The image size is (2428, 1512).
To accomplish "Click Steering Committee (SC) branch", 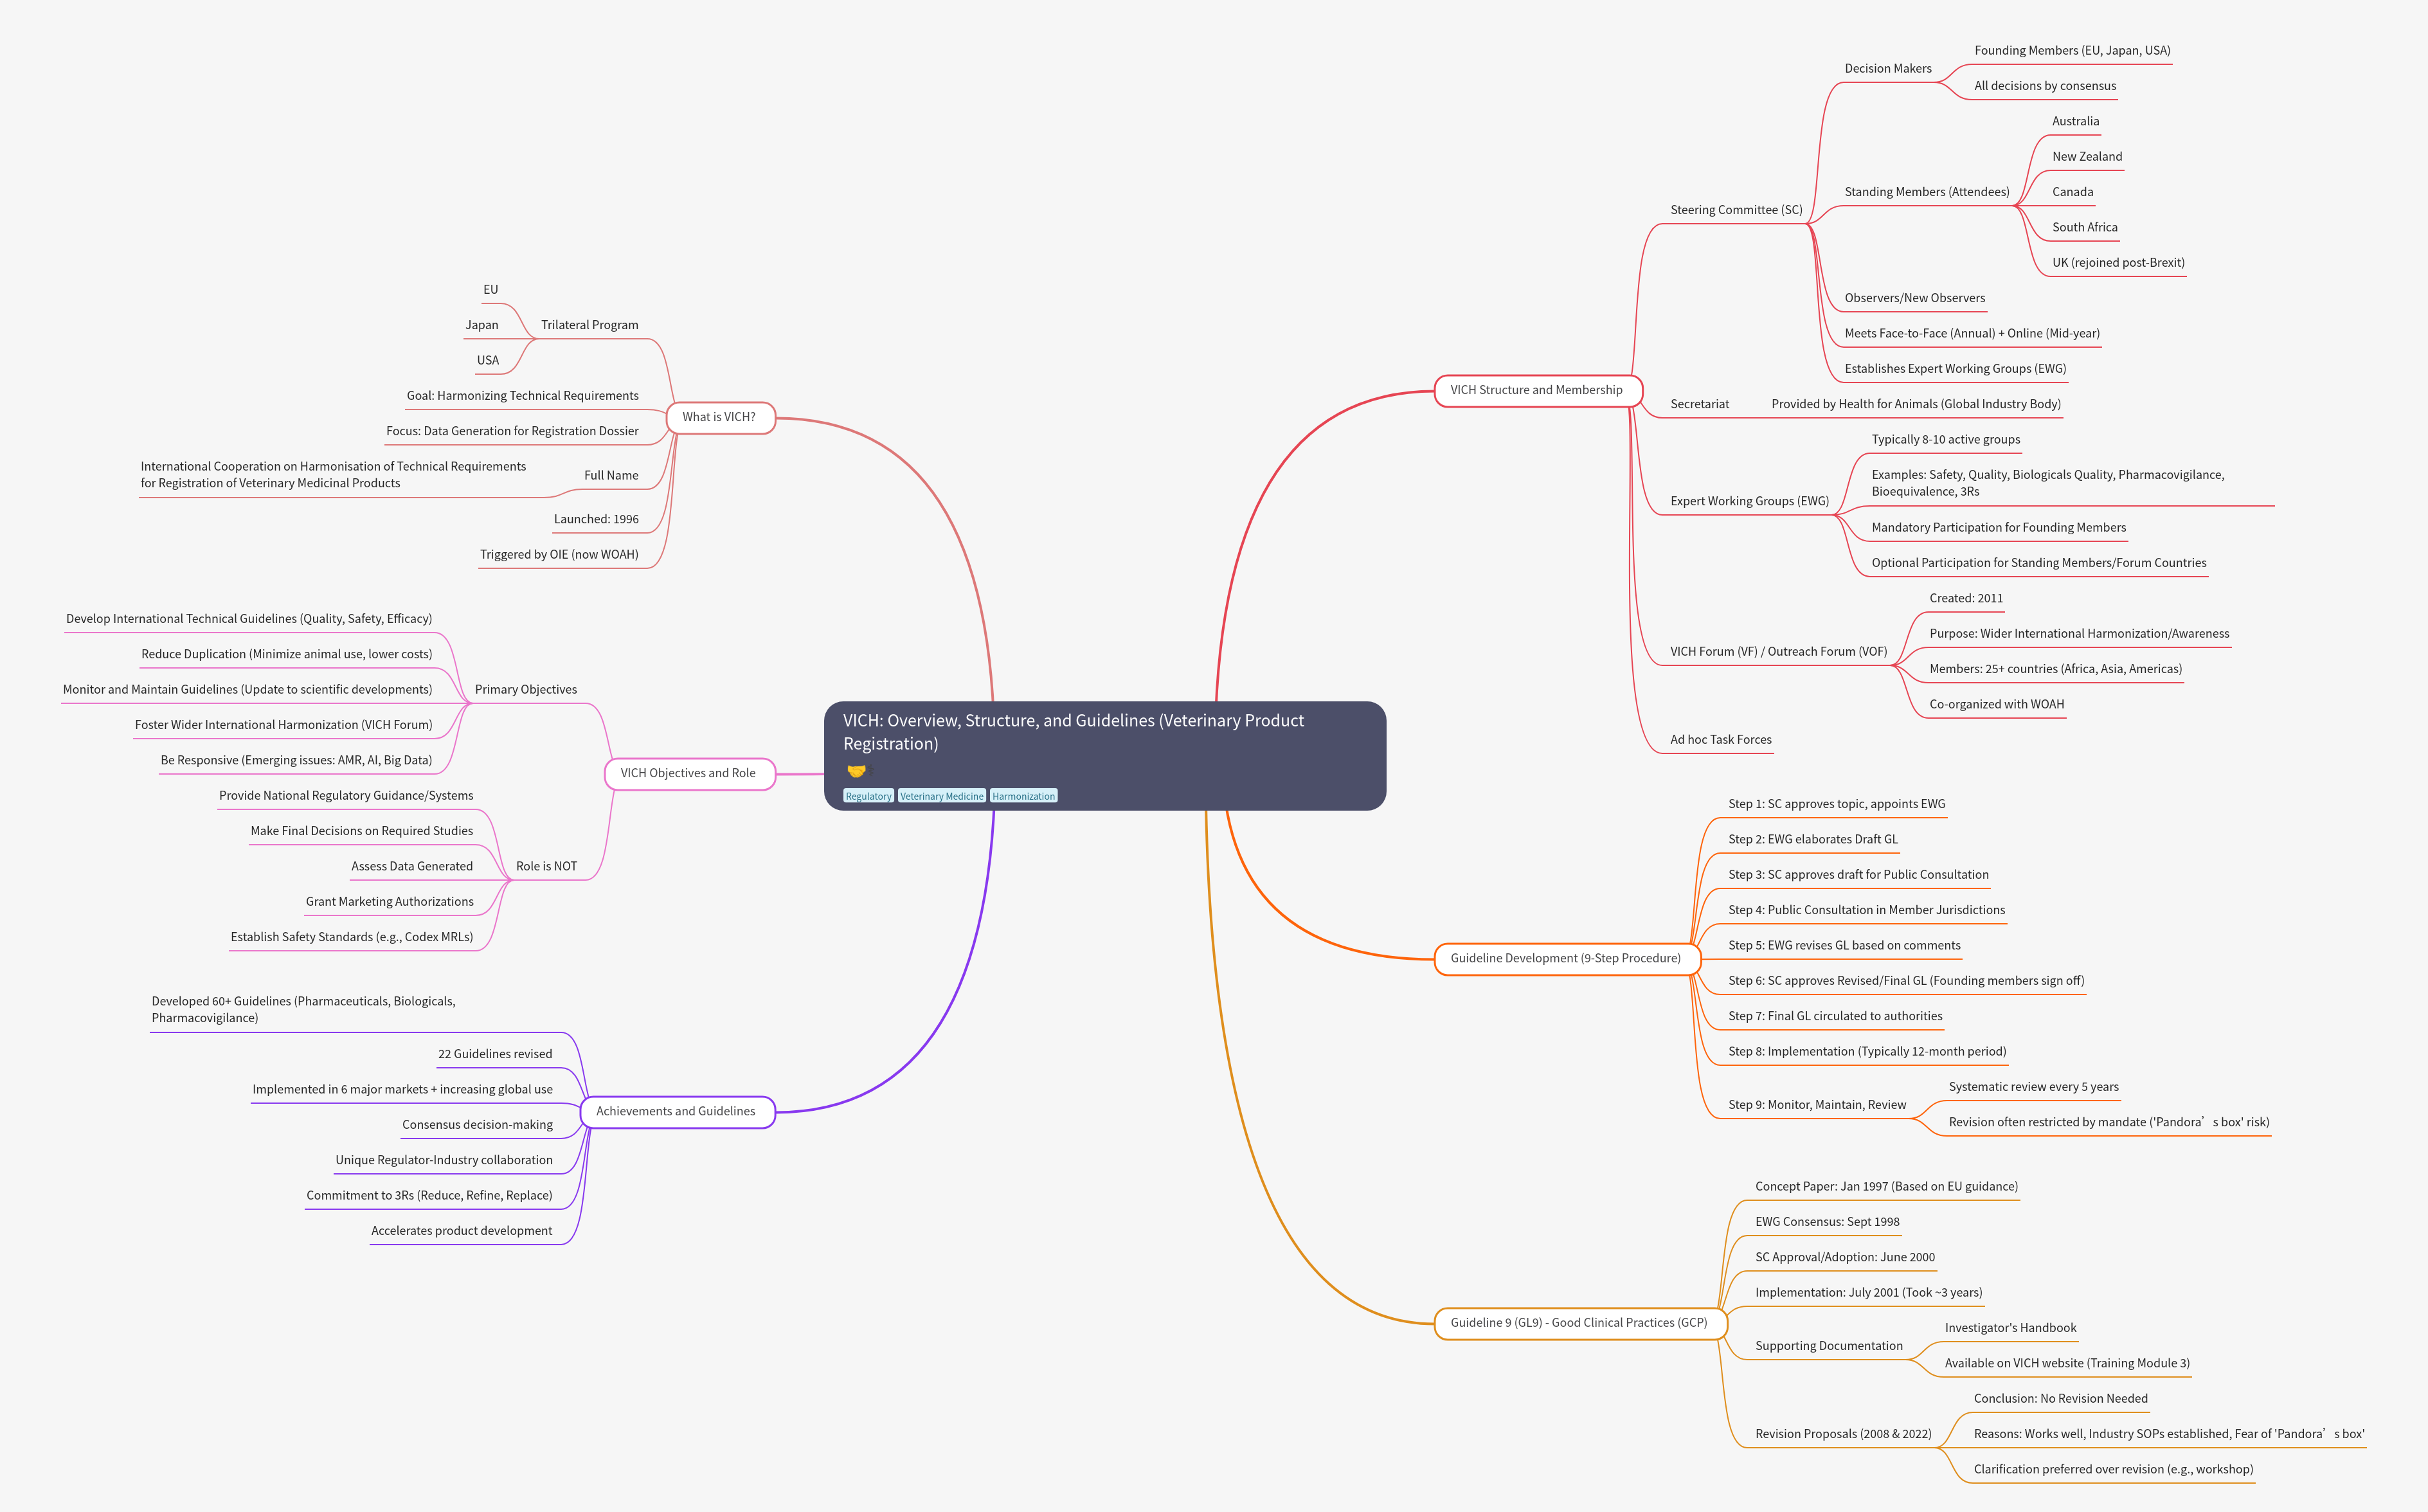I will click(x=1736, y=210).
